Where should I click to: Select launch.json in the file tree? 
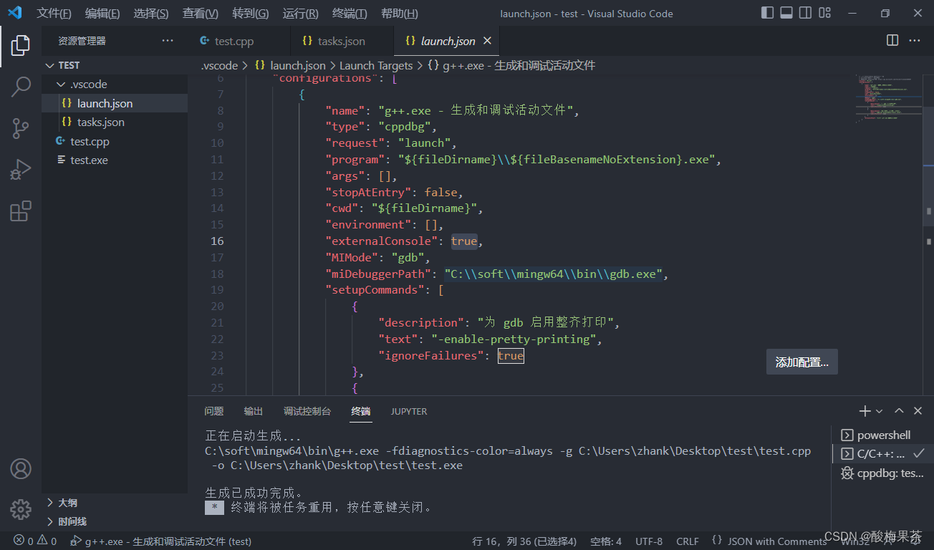(115, 103)
